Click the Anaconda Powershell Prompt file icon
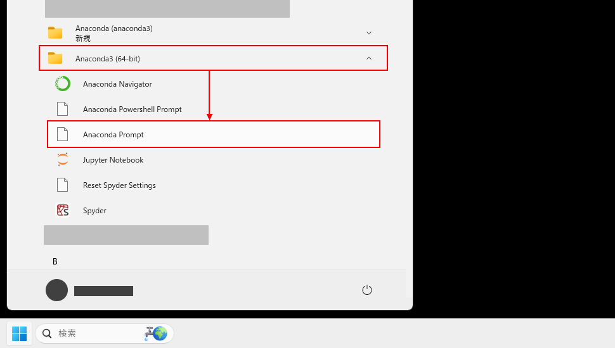This screenshot has height=348, width=615. tap(62, 109)
